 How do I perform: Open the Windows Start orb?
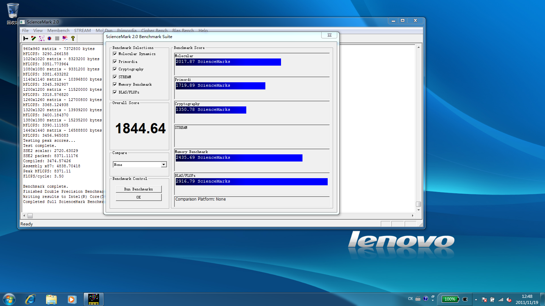[x=9, y=300]
